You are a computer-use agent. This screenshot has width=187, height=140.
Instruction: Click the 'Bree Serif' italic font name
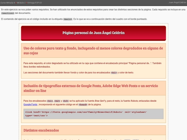(100, 101)
